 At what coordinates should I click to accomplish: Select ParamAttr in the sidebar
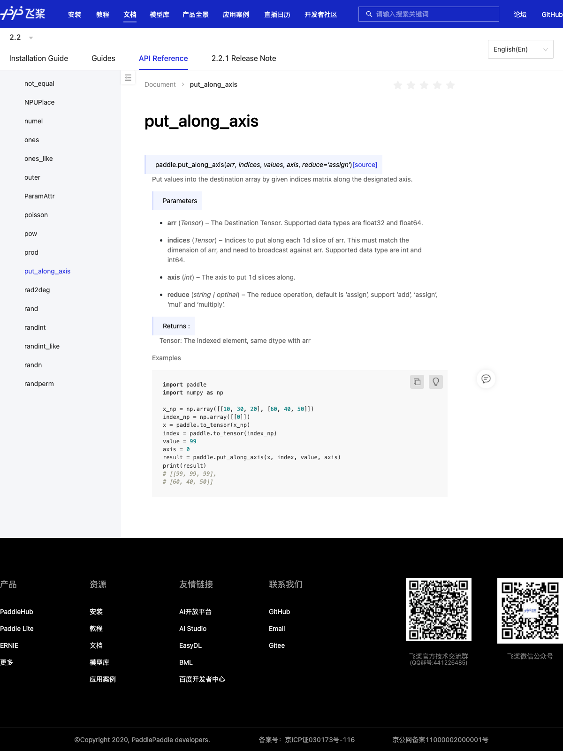39,196
